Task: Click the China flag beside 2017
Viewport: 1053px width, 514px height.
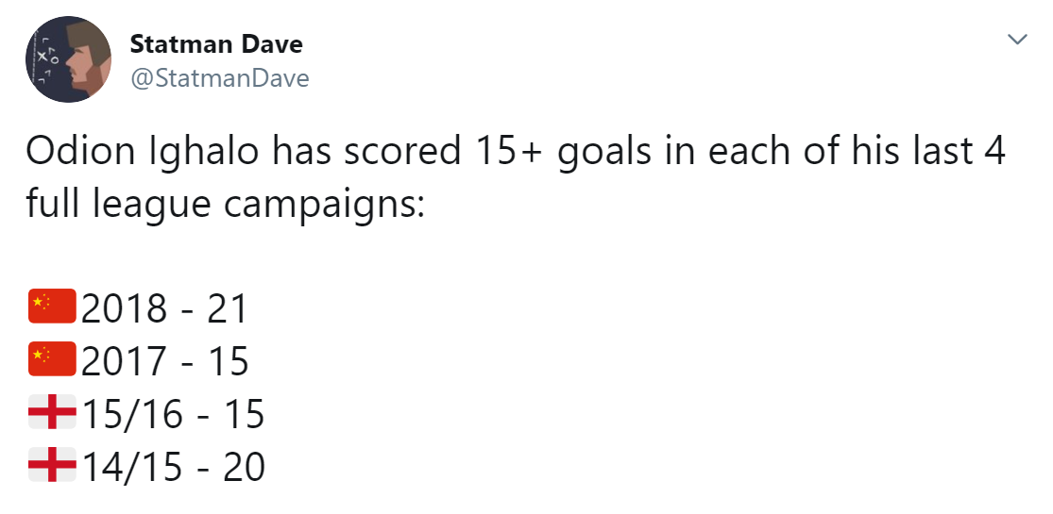Action: [51, 360]
